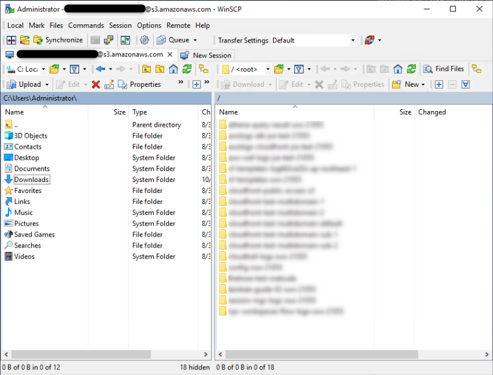
Task: Close the s3.amazonaws.com session tab
Action: pyautogui.click(x=170, y=55)
